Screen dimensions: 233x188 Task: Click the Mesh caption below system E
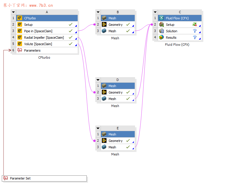[x=115, y=154]
